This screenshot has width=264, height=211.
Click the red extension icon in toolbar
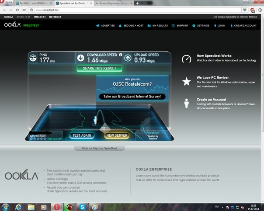(252, 10)
